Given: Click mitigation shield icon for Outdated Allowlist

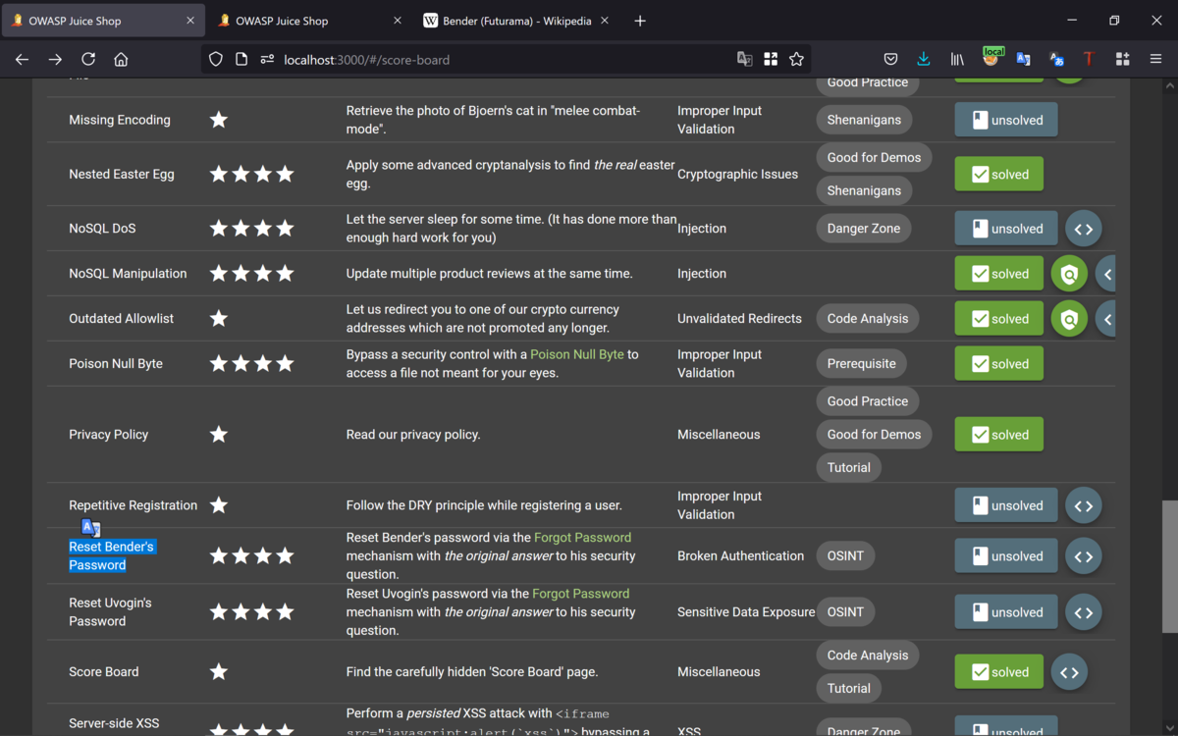Looking at the screenshot, I should (1069, 319).
